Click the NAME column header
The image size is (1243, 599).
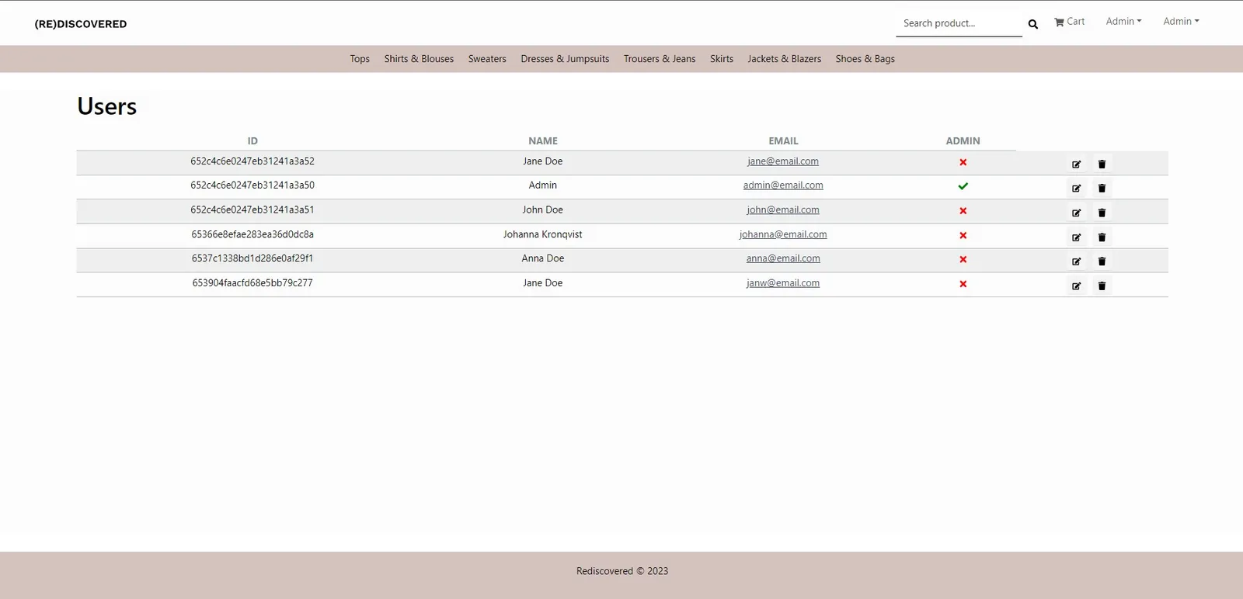[543, 141]
